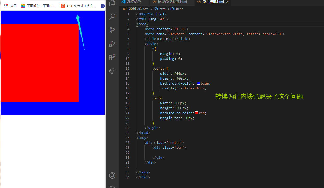The width and height of the screenshot is (324, 188).
Task: Click the div class="conter" line
Action: [164, 142]
